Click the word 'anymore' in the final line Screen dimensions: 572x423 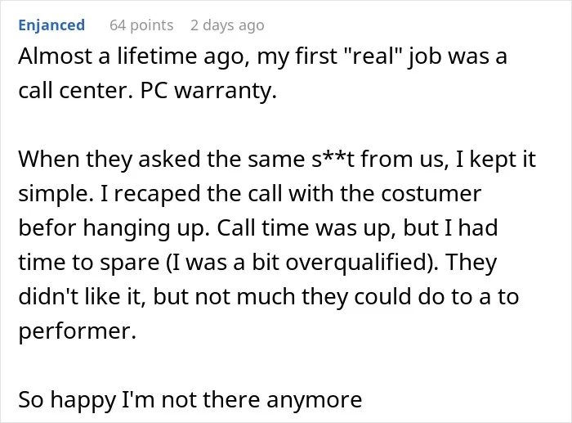point(314,400)
